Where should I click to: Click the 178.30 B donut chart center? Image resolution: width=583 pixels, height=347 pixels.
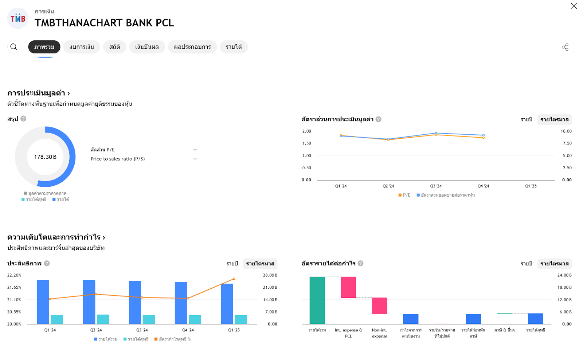[45, 157]
